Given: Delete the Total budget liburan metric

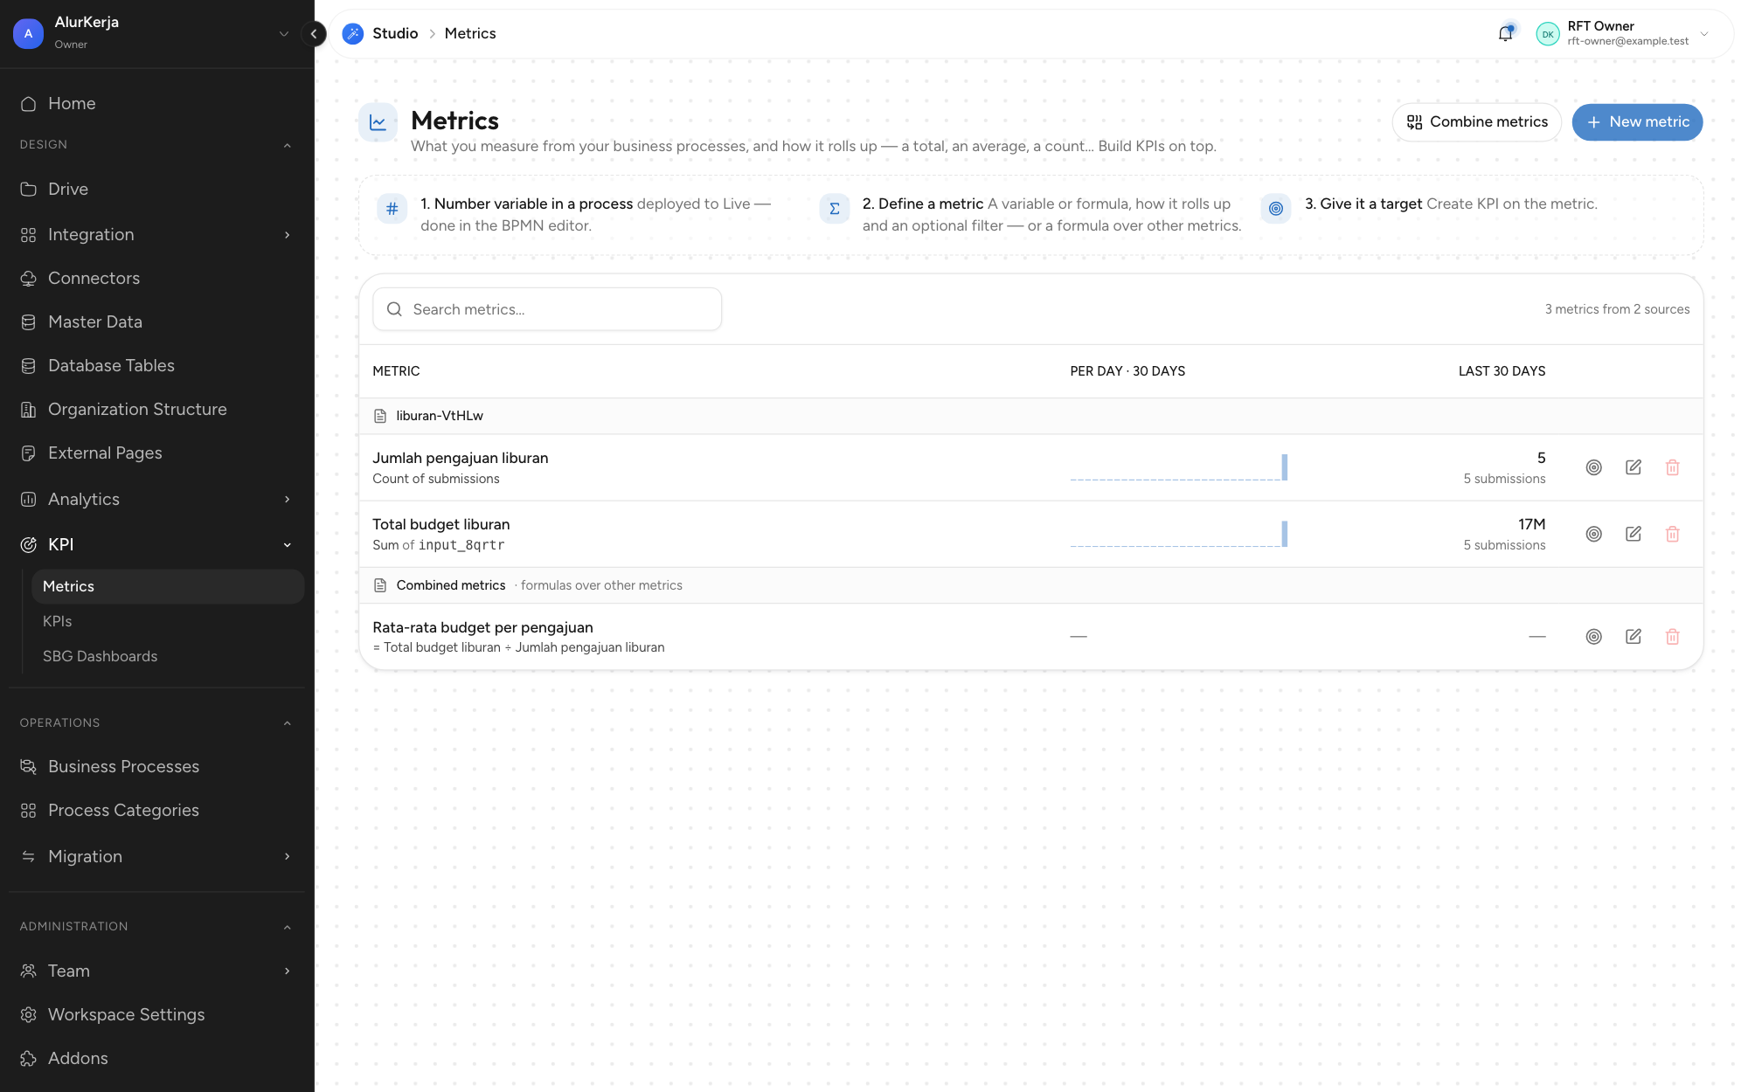Looking at the screenshot, I should click(1673, 534).
